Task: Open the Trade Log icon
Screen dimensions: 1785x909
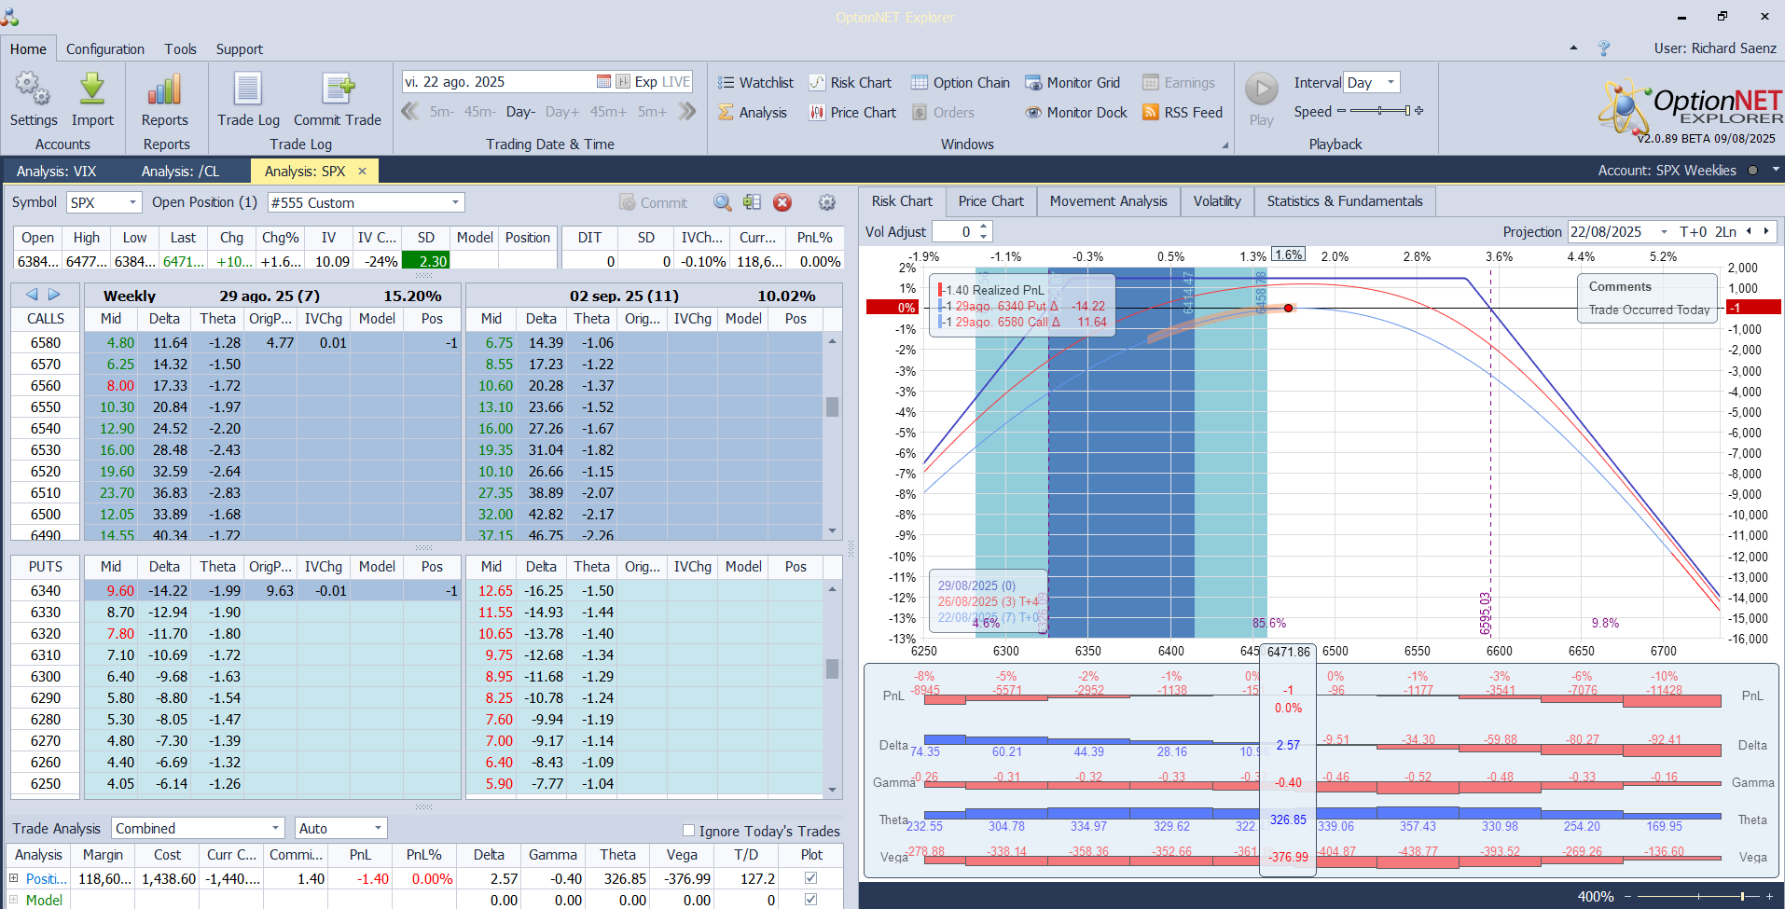Action: point(248,91)
